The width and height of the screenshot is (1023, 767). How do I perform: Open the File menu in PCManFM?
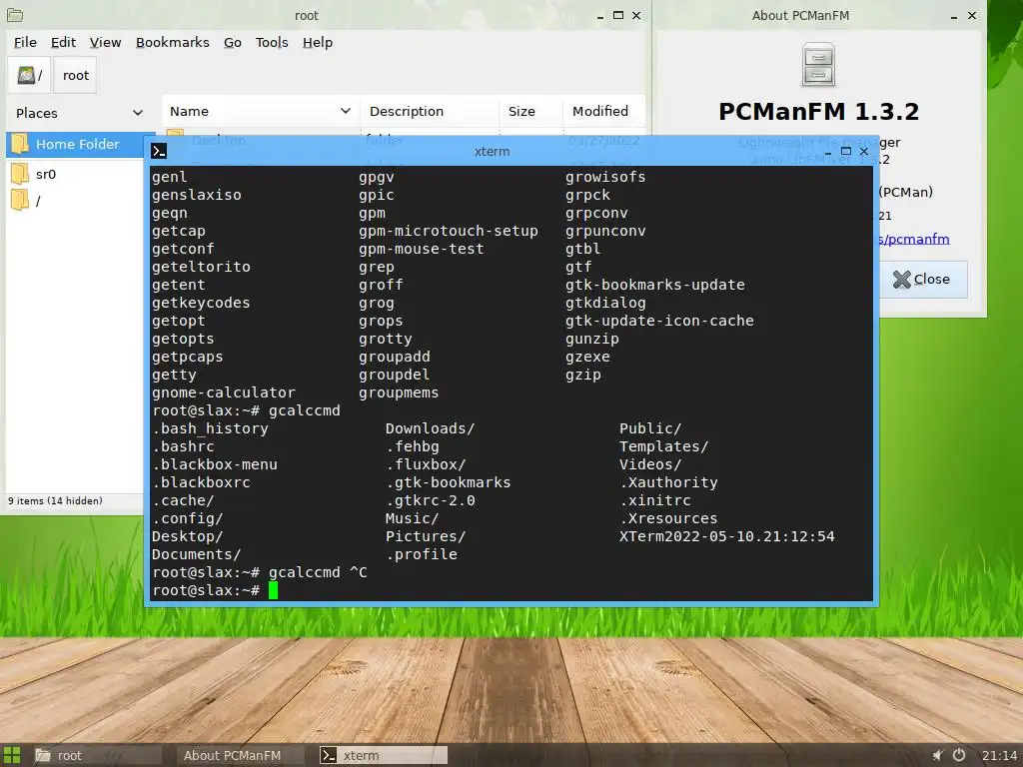(x=25, y=42)
